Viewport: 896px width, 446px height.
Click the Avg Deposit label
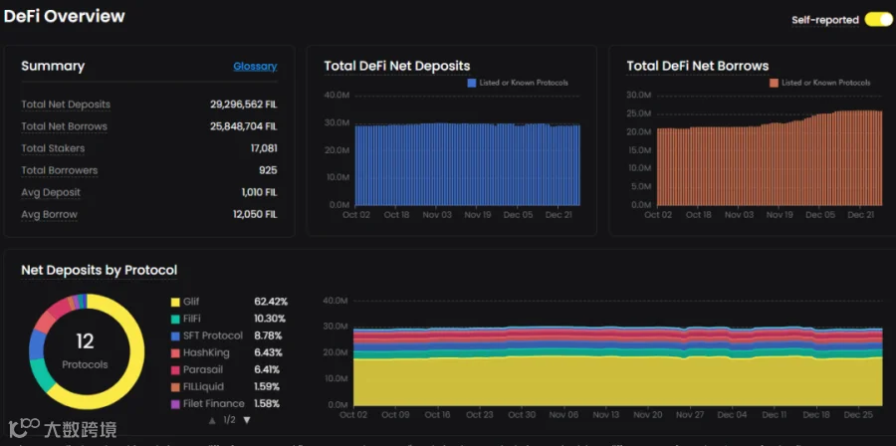pos(51,192)
